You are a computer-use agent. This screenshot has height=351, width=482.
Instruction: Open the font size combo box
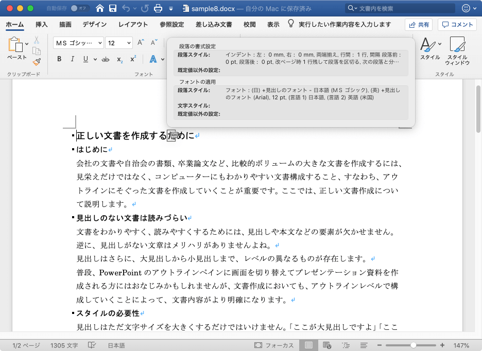click(119, 43)
